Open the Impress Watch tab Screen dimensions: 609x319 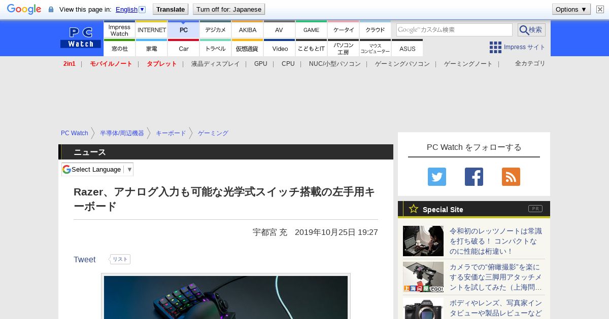pos(119,30)
